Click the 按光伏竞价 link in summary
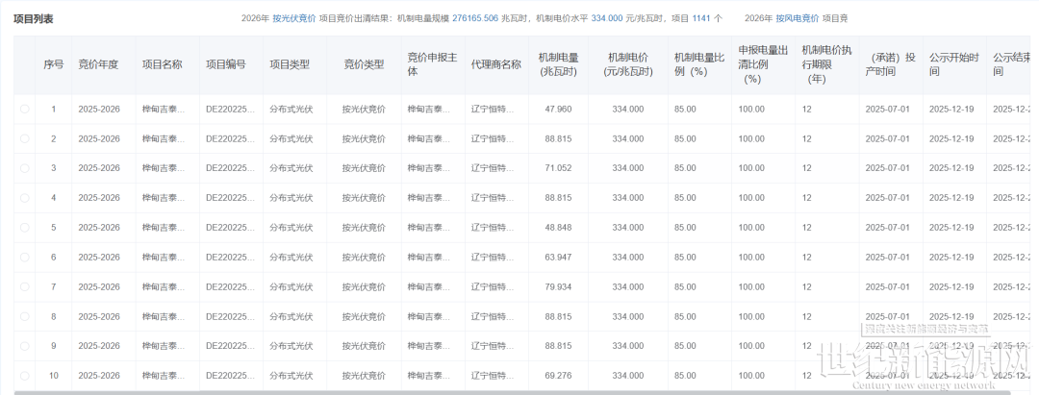The height and width of the screenshot is (395, 1039). (293, 18)
